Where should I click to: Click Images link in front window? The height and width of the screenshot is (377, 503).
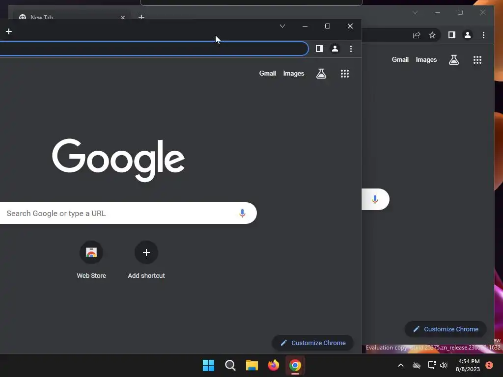[x=294, y=74]
